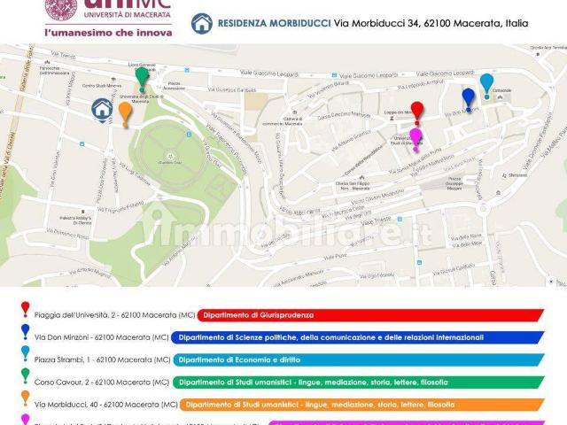Click 'Via Morbiducci, 40 - 62100 Macerata (MC)' address
Screen dimensions: 567x425
coord(106,405)
